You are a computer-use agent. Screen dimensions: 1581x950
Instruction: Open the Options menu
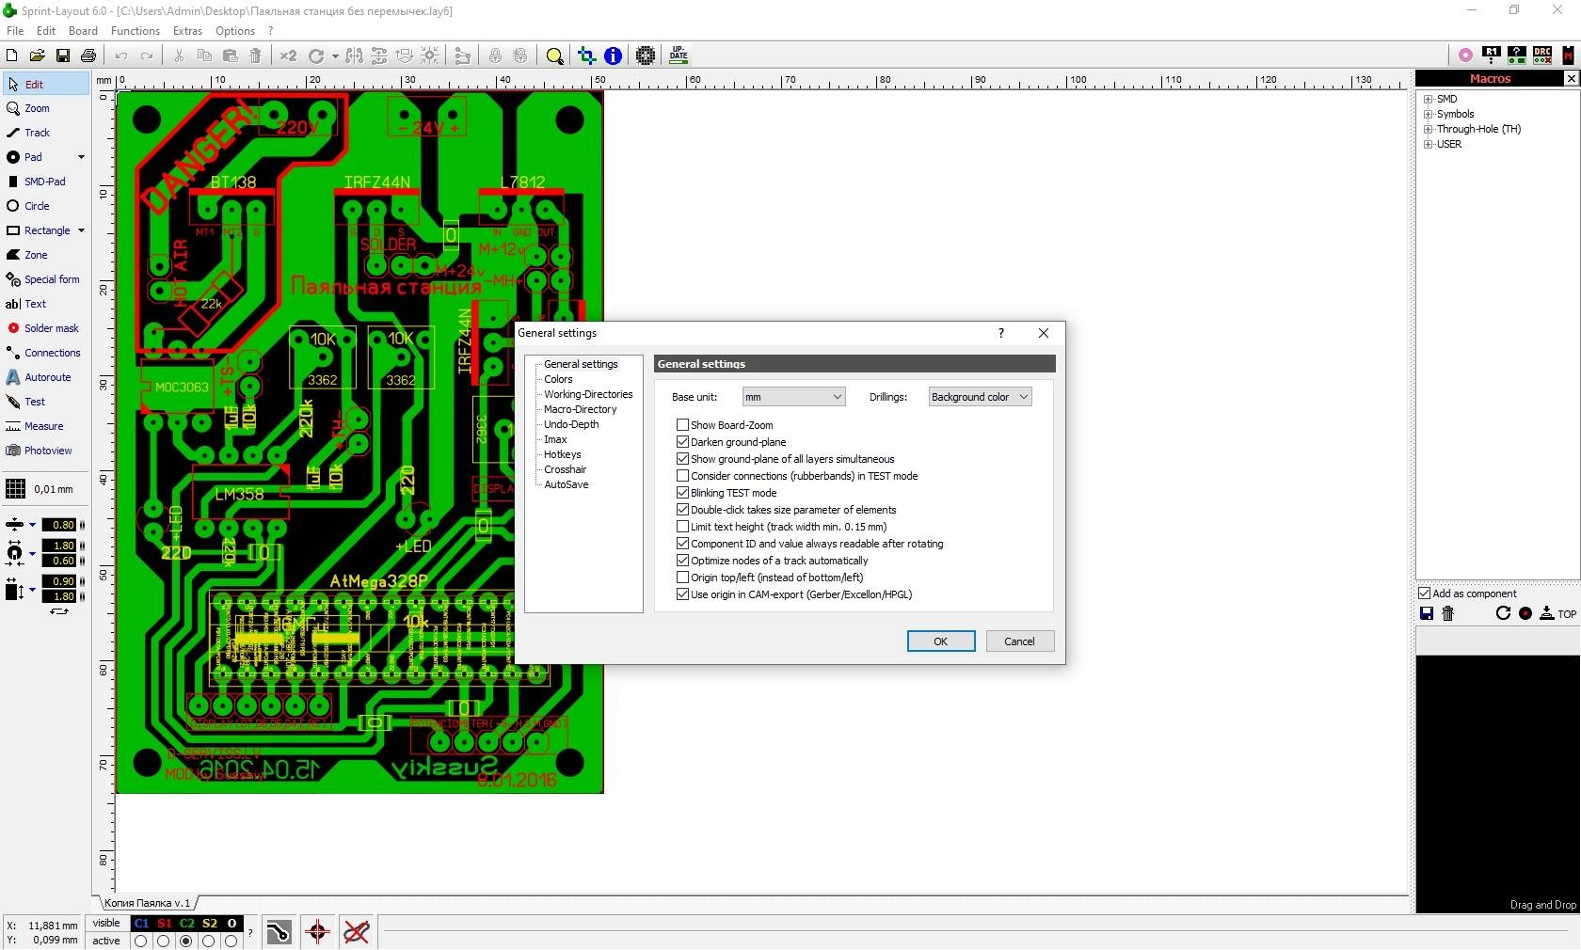pos(235,31)
